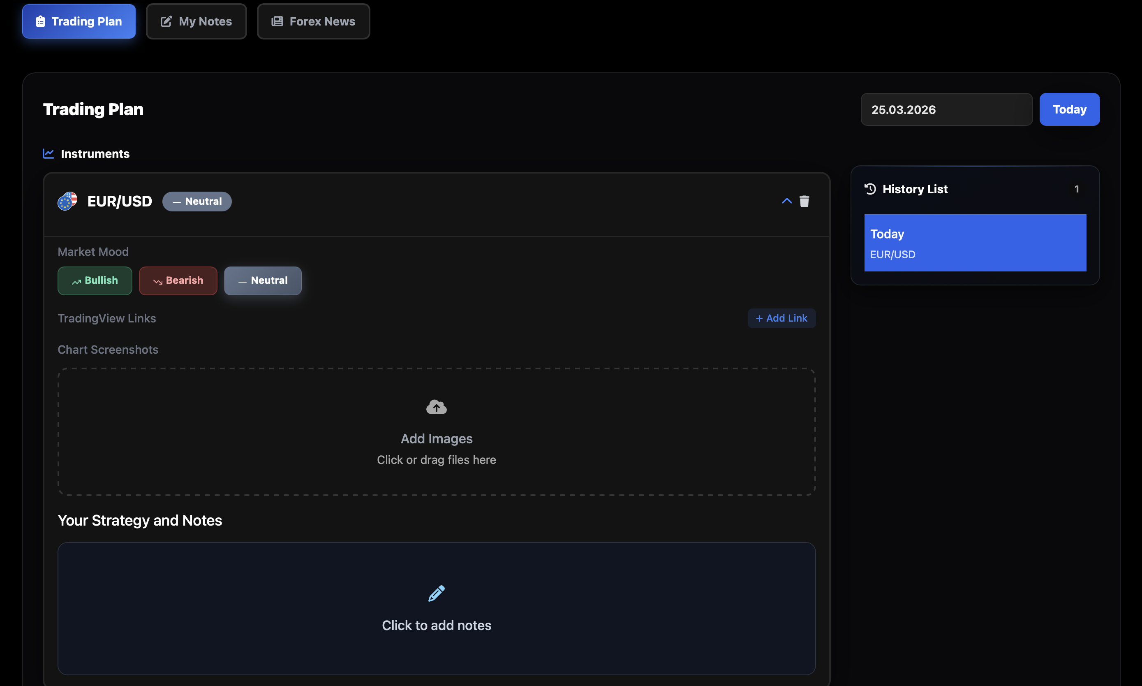Collapse the EUR/USD instrument card chevron

(x=787, y=201)
